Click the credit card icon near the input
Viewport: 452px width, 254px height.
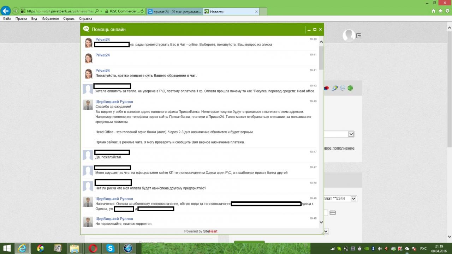click(333, 213)
